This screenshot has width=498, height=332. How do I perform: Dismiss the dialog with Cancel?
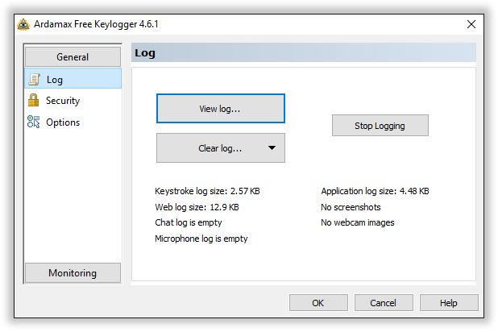[384, 303]
